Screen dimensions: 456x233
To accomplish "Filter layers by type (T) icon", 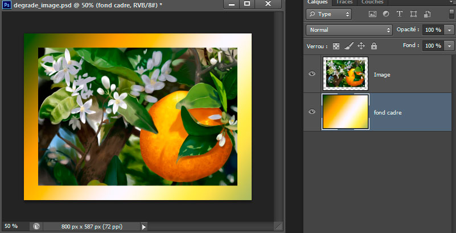I will (x=399, y=14).
